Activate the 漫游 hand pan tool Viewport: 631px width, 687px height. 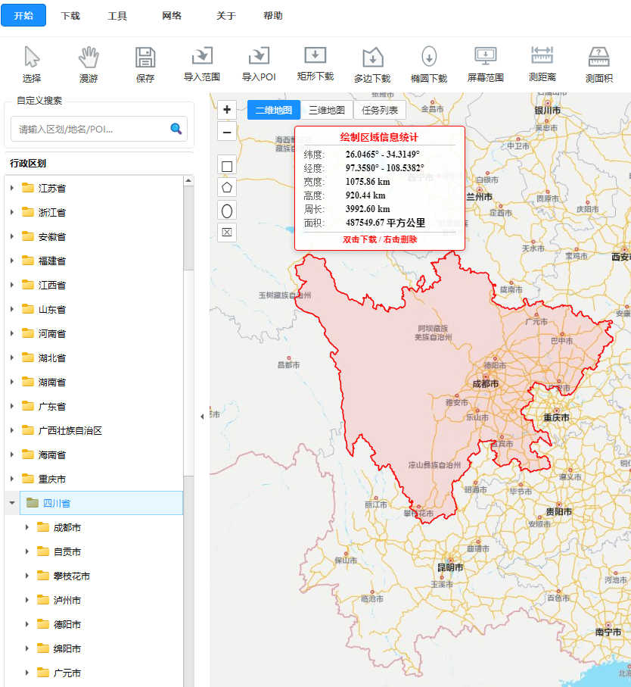click(x=89, y=64)
